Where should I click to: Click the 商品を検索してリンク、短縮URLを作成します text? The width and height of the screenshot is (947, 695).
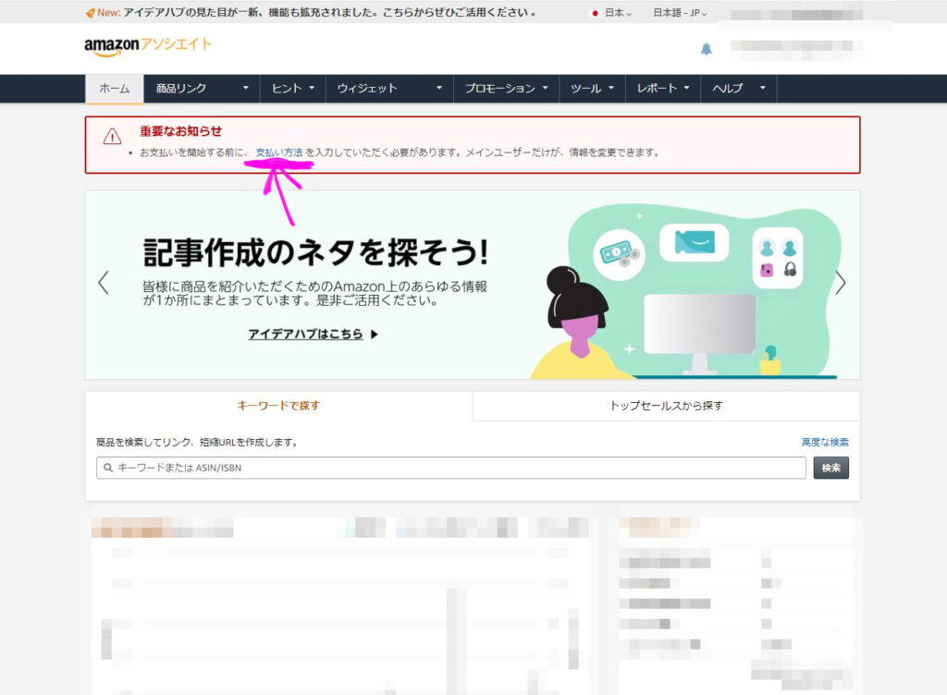tap(197, 442)
